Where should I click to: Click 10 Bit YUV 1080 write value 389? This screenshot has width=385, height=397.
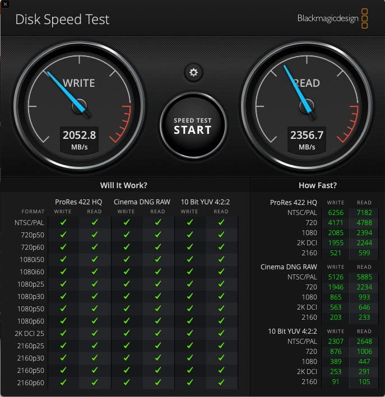pyautogui.click(x=336, y=362)
